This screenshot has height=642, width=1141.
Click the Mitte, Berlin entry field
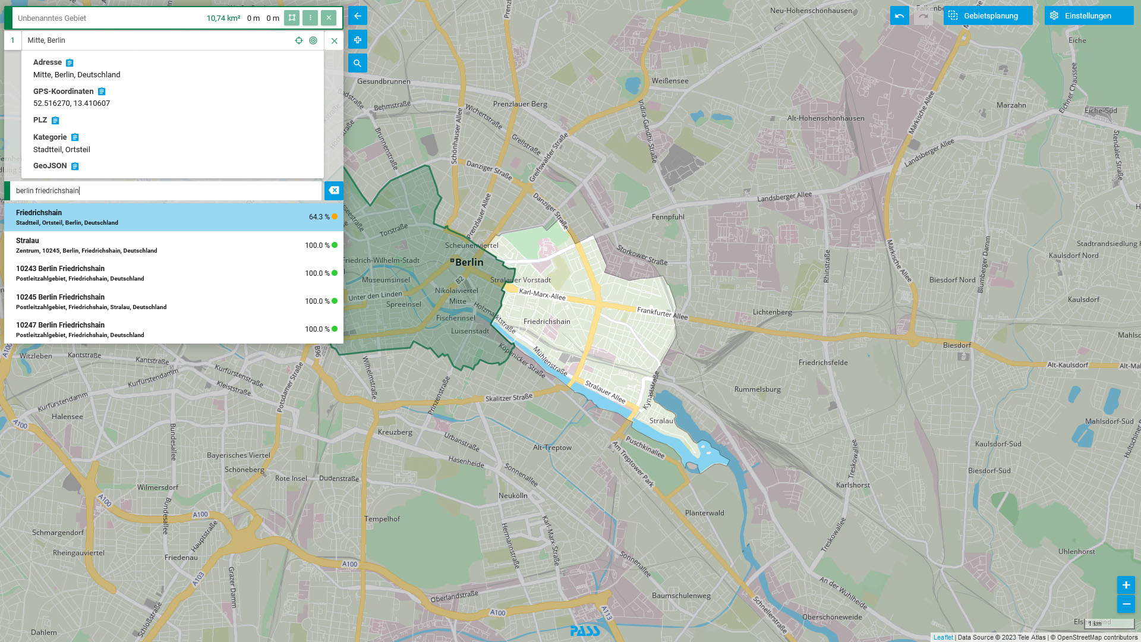157,40
